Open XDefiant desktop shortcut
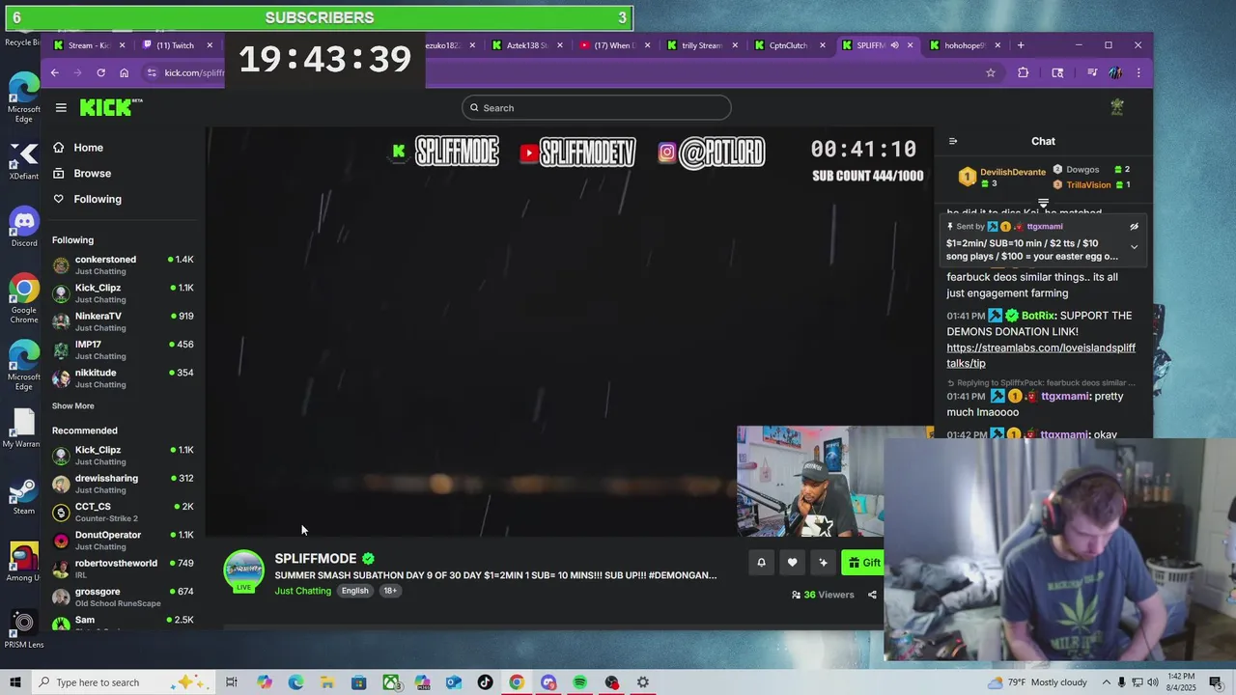 [x=24, y=160]
